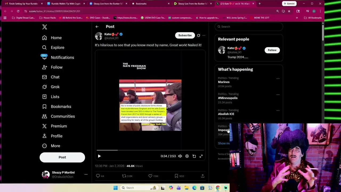Click the X logo in sidebar

tap(44, 27)
